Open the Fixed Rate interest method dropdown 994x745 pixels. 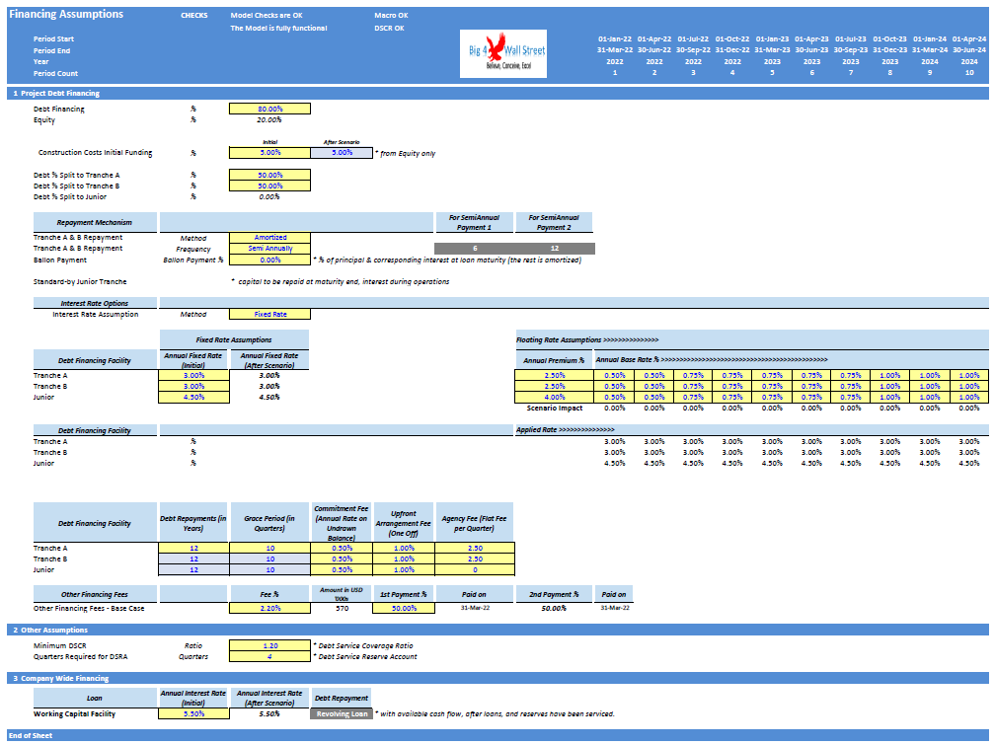[x=270, y=314]
